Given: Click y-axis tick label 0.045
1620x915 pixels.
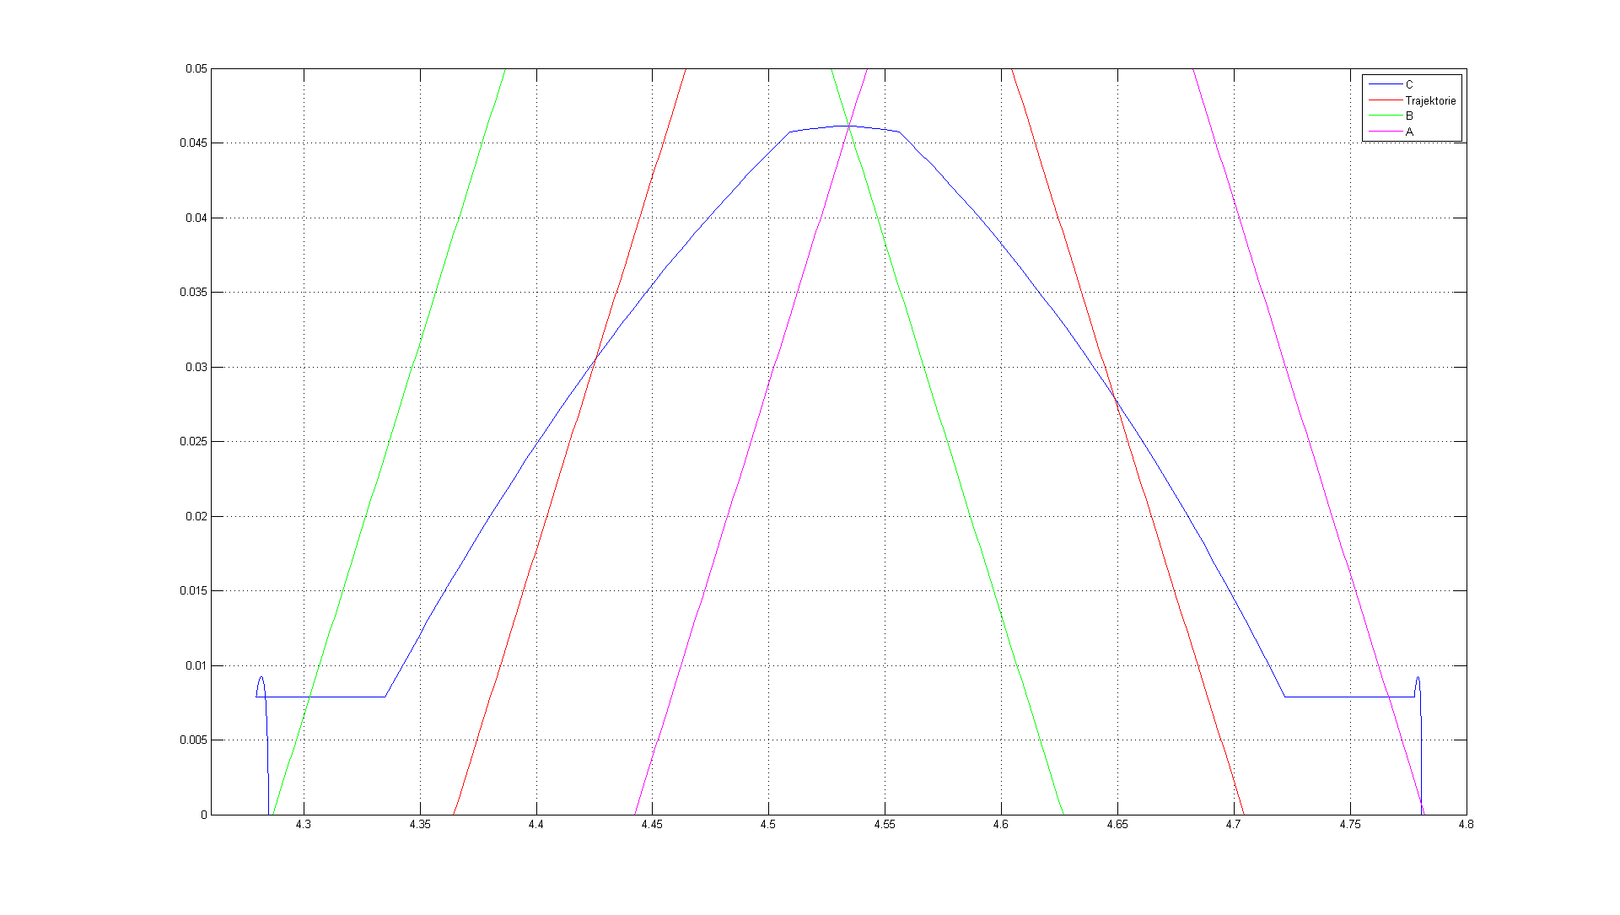Looking at the screenshot, I should (x=193, y=143).
